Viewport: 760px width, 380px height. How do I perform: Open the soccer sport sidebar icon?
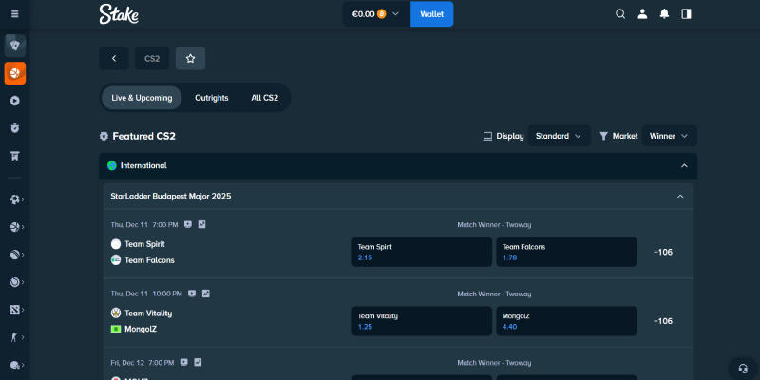[14, 200]
